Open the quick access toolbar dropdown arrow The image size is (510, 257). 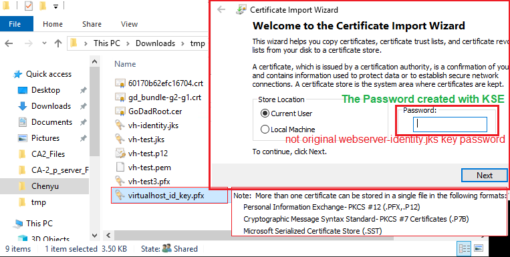(55, 6)
